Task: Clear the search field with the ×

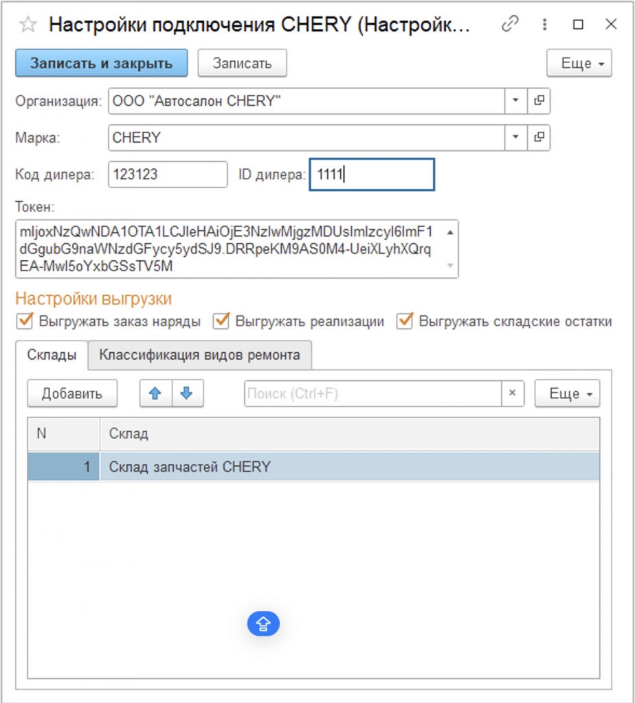Action: 513,393
